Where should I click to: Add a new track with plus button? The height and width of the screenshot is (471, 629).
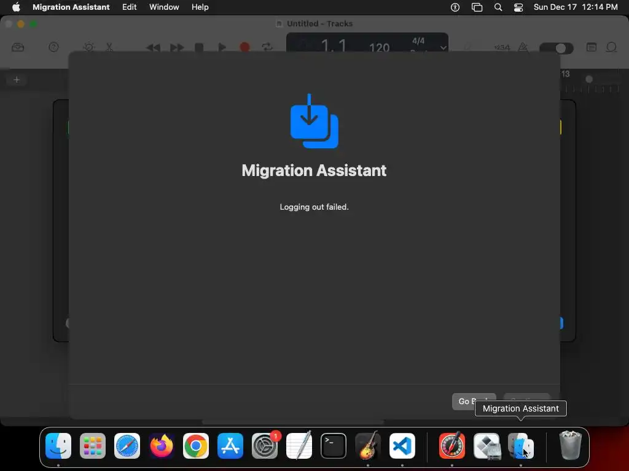[17, 80]
